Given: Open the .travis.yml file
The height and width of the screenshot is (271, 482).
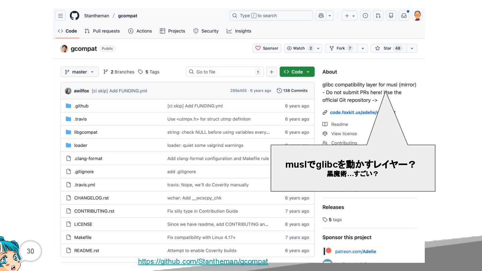Looking at the screenshot, I should click(x=85, y=185).
